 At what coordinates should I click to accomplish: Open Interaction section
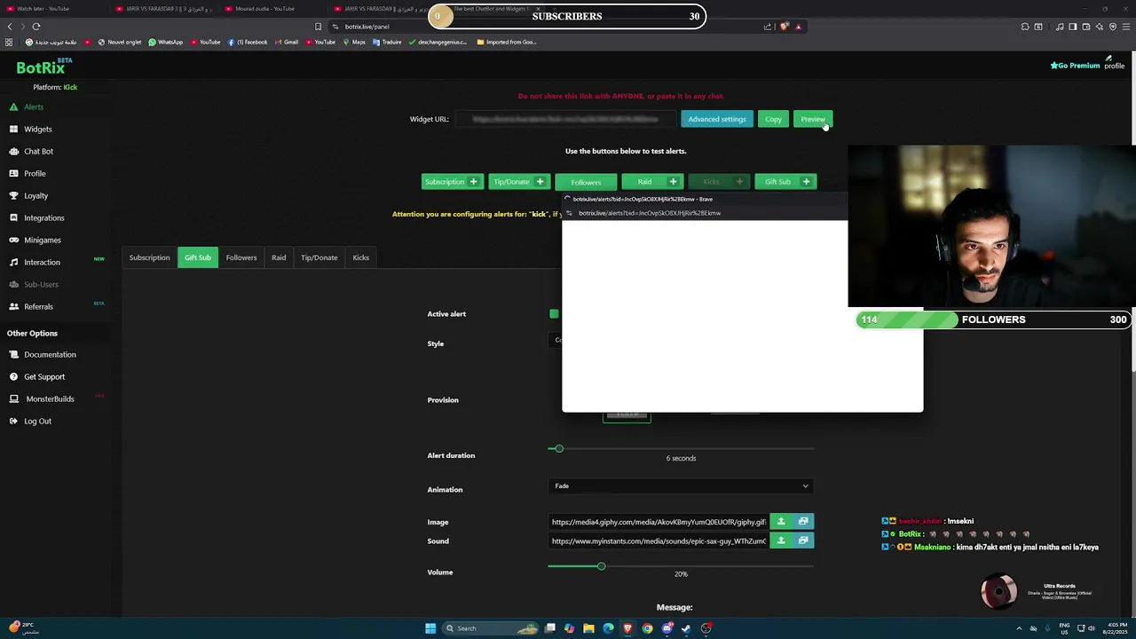pyautogui.click(x=42, y=262)
